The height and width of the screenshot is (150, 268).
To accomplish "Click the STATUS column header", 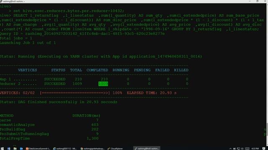I will 58,70.
